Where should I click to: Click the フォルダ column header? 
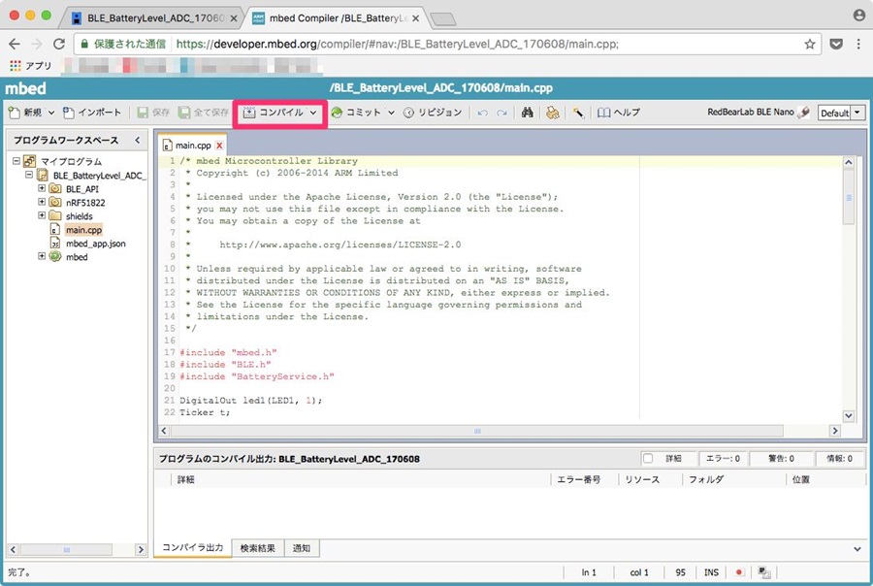[706, 479]
